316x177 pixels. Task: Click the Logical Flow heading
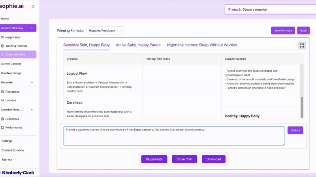click(77, 74)
